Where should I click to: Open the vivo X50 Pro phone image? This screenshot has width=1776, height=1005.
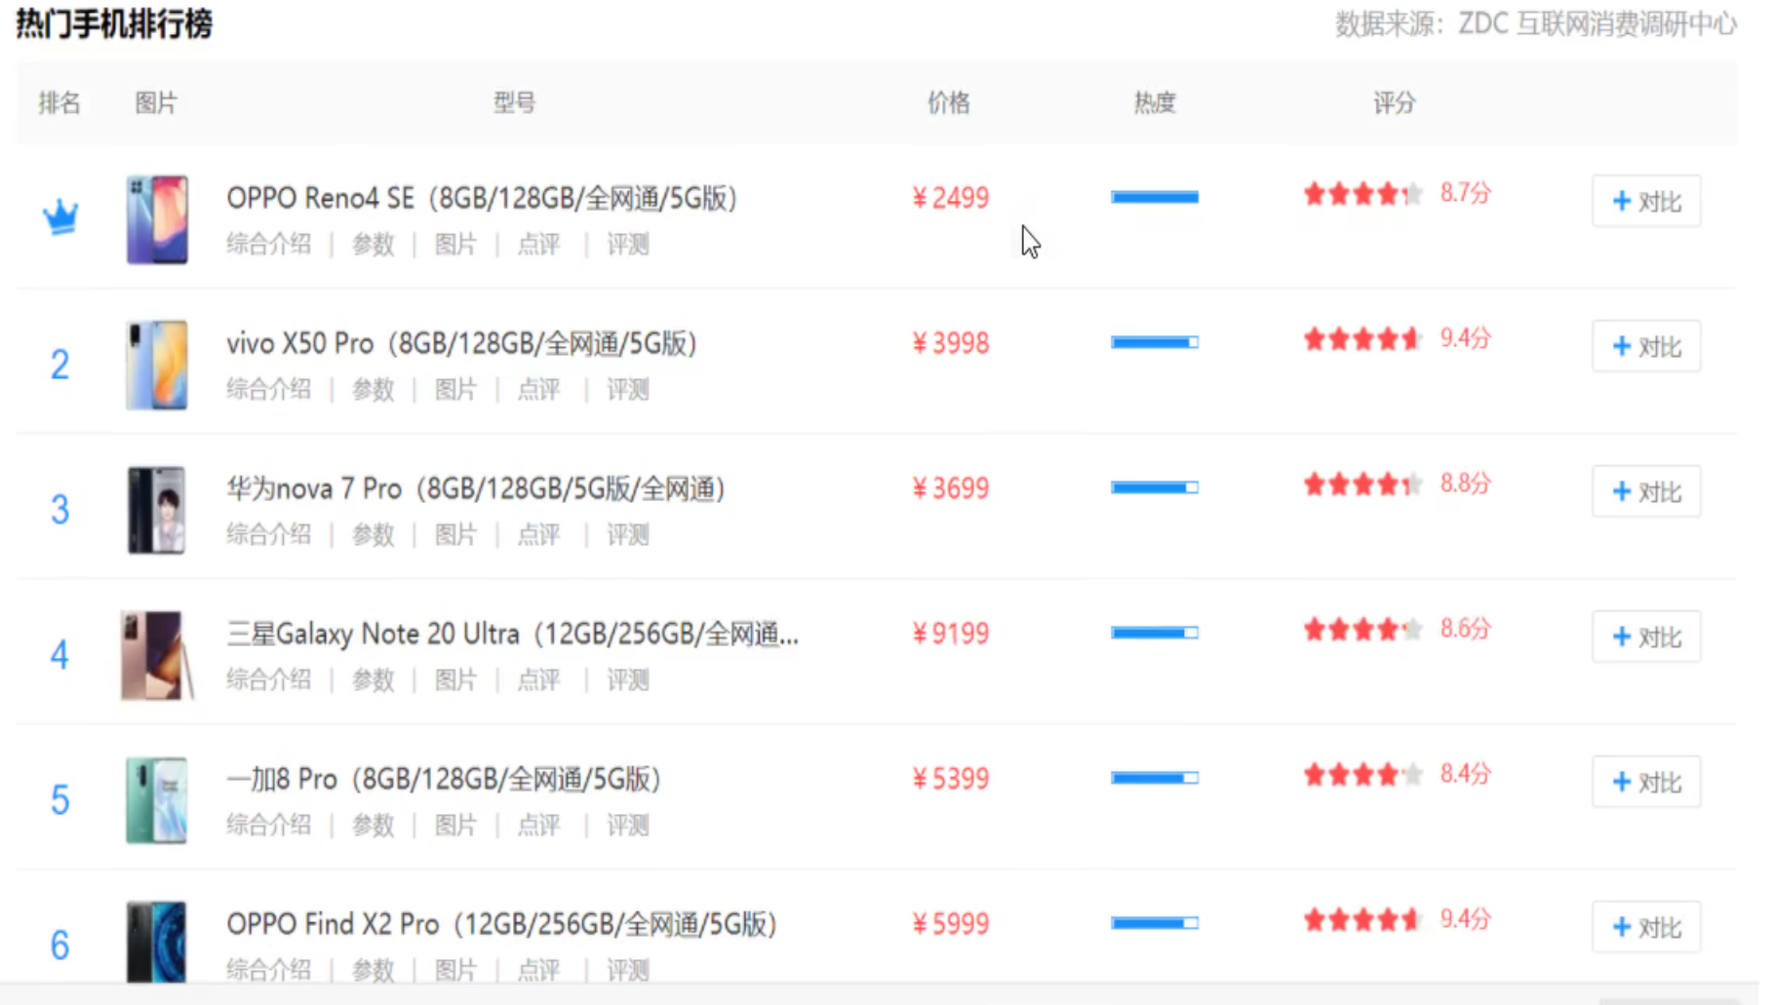(x=156, y=365)
